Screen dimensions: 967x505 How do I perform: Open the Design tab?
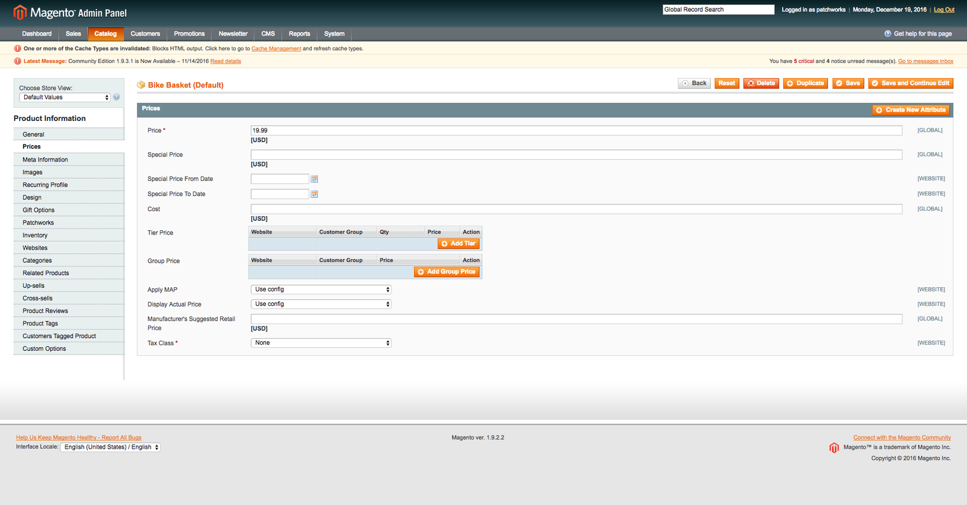(69, 198)
